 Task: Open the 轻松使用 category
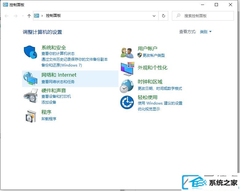147,97
